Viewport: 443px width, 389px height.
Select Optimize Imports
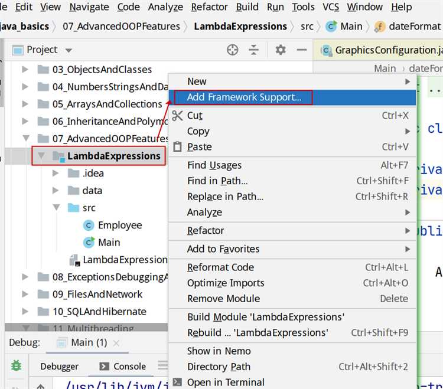tap(292, 283)
